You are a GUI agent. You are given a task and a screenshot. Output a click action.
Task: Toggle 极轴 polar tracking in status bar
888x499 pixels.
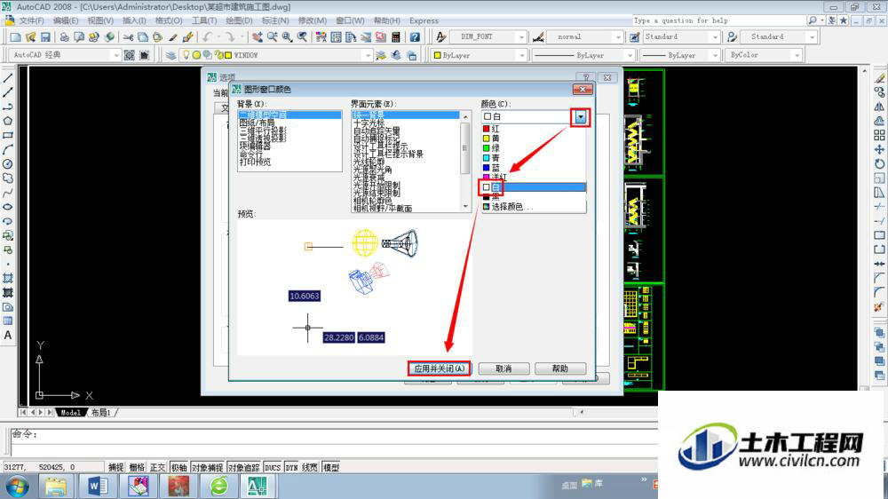point(179,467)
